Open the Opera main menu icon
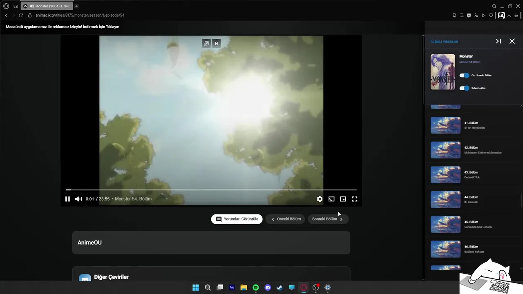 click(6, 6)
